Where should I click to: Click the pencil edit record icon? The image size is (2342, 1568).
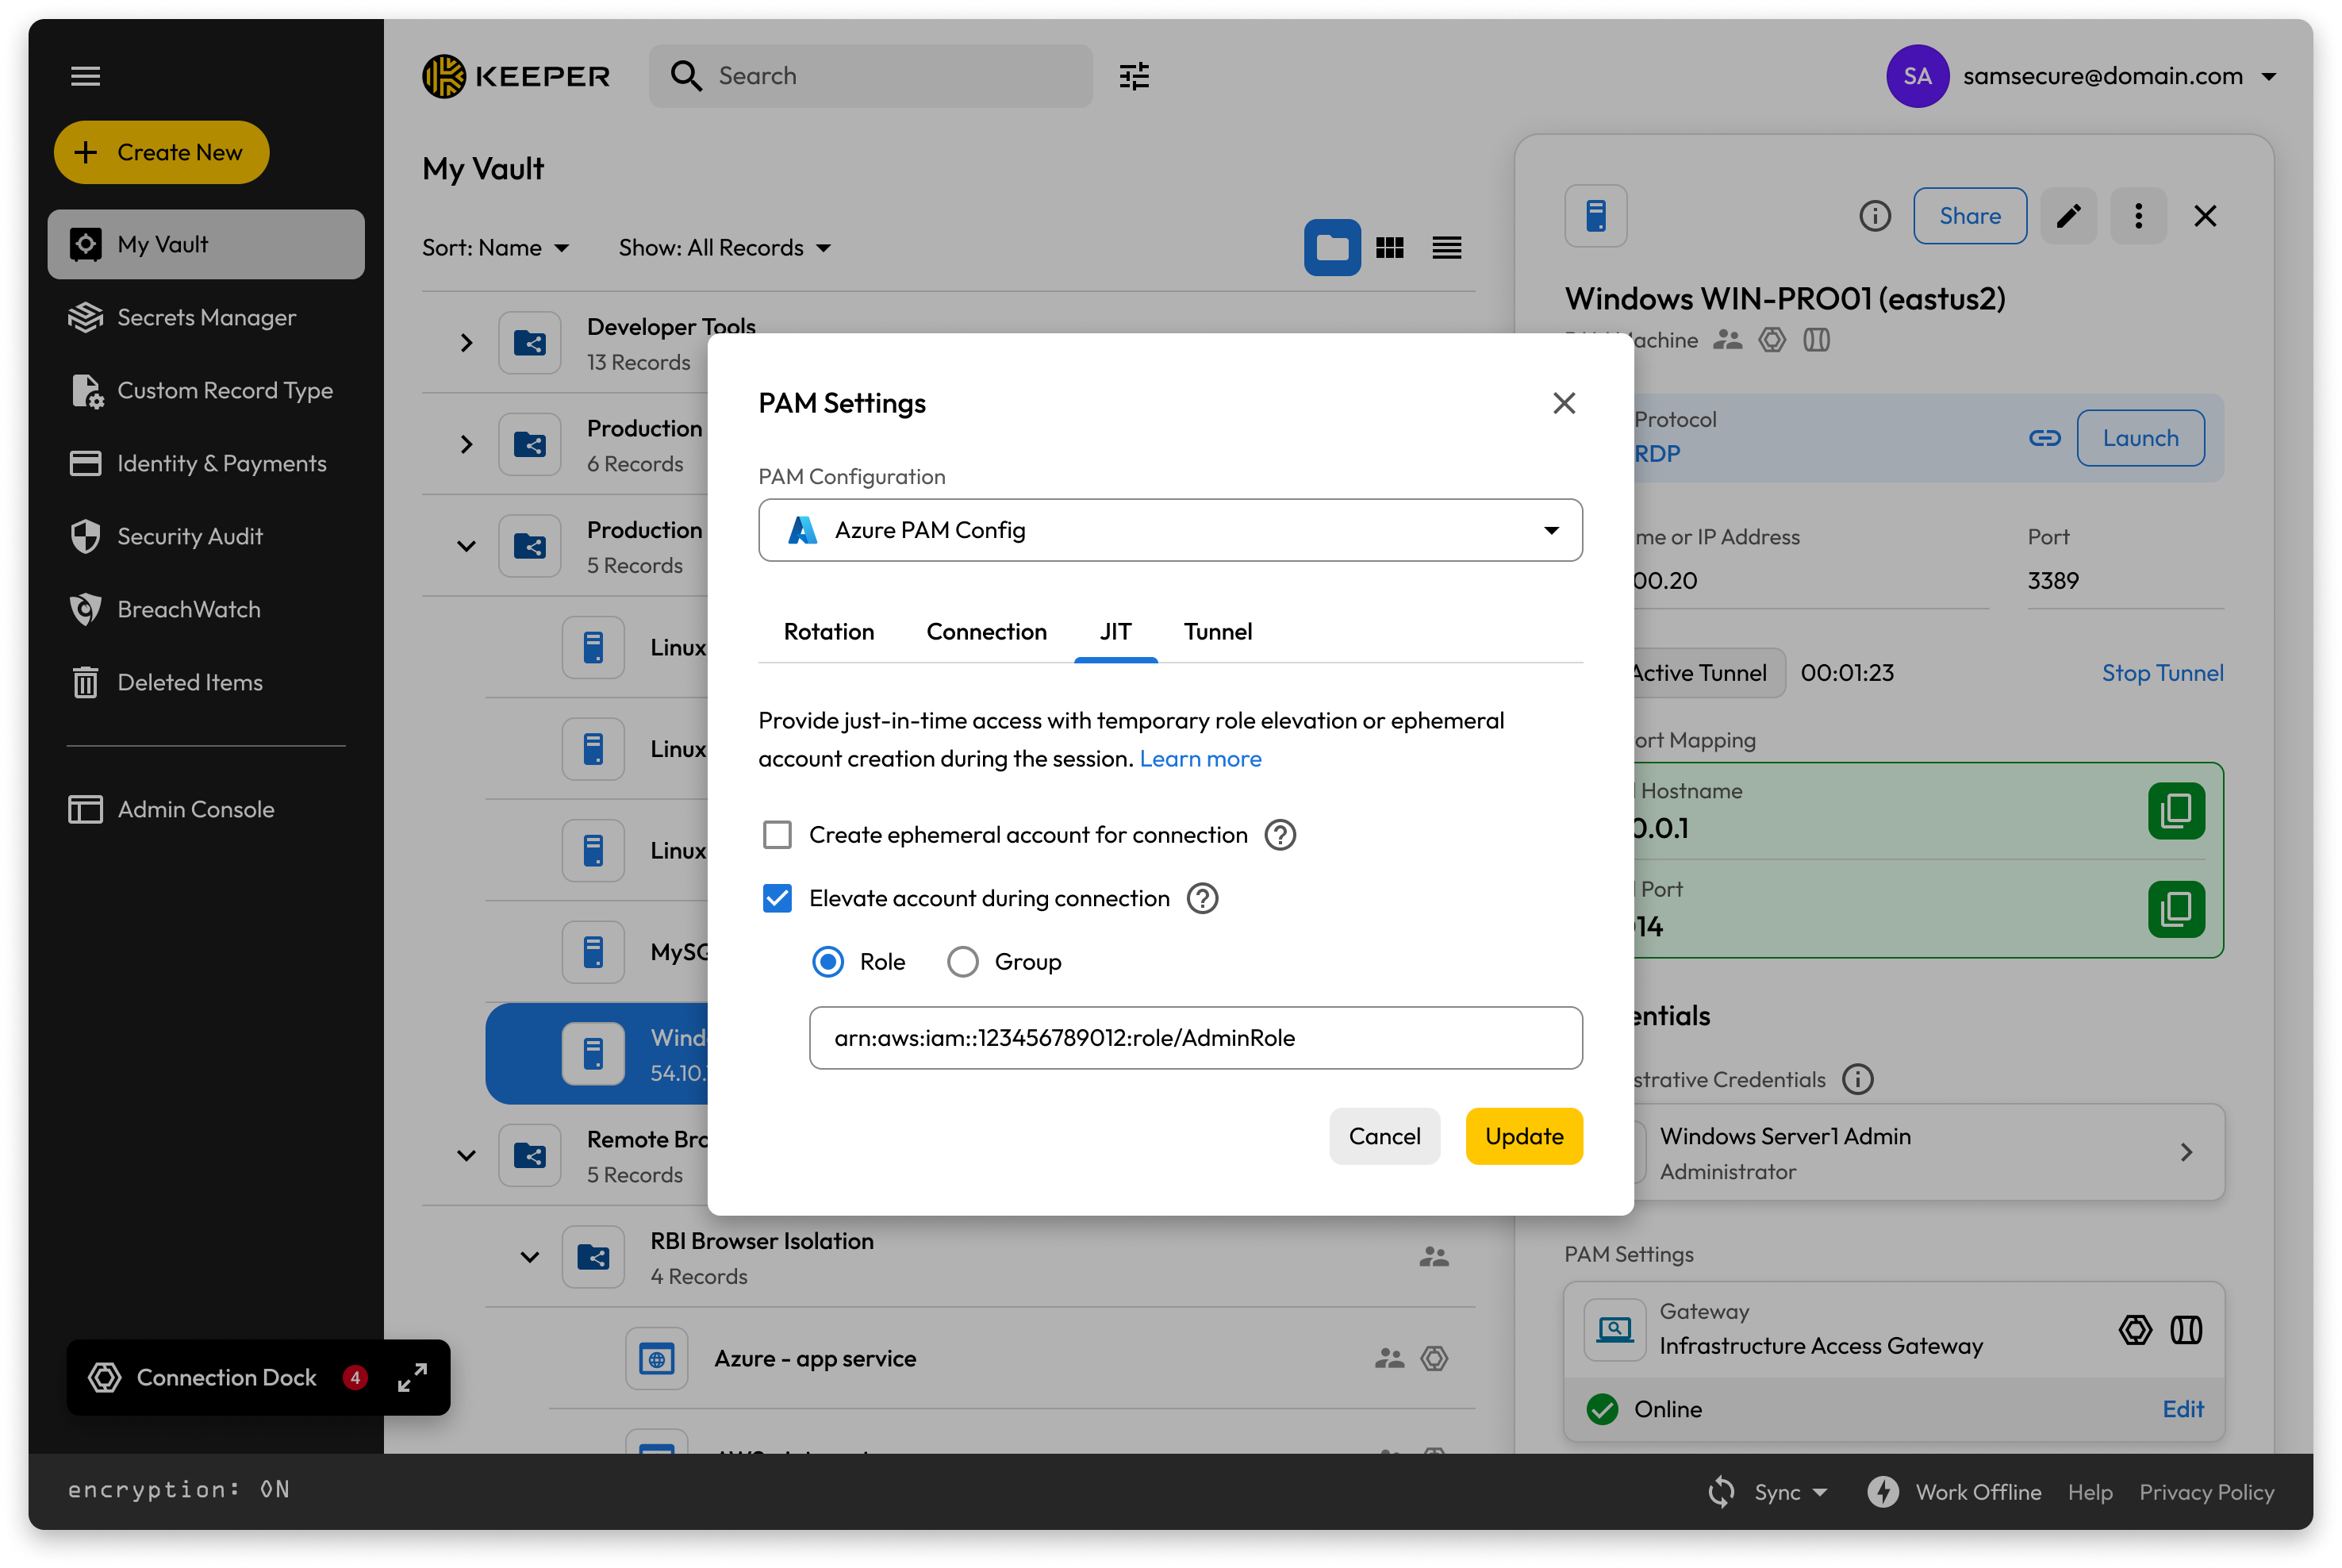[2068, 216]
